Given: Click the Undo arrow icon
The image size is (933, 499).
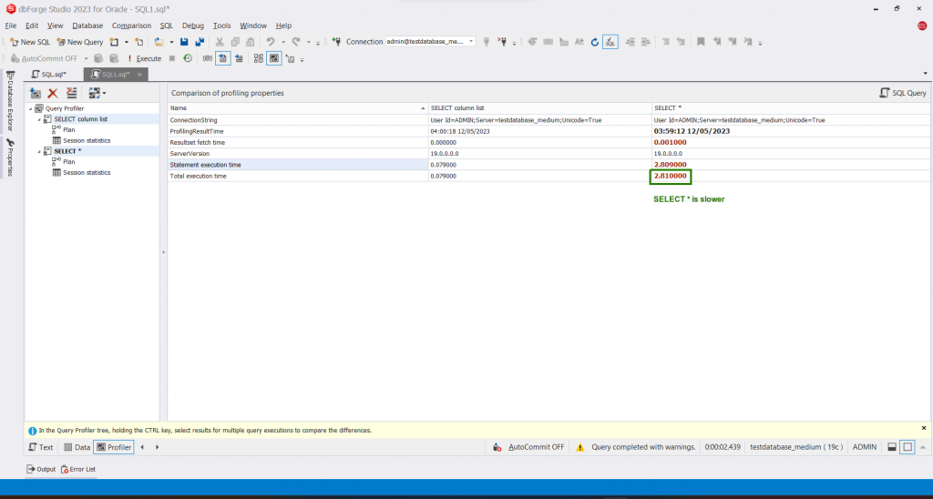Looking at the screenshot, I should click(270, 42).
